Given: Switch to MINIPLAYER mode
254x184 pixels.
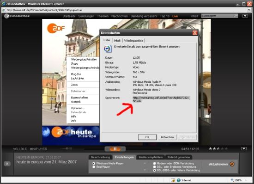Looking at the screenshot, I should [38, 149].
